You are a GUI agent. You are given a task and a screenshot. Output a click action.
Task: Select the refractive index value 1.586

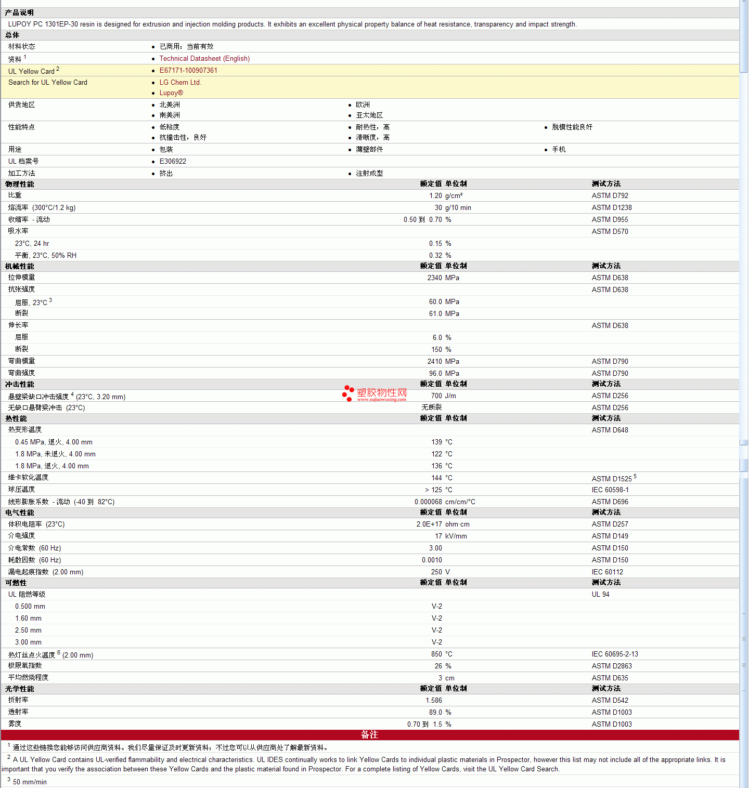tap(434, 701)
